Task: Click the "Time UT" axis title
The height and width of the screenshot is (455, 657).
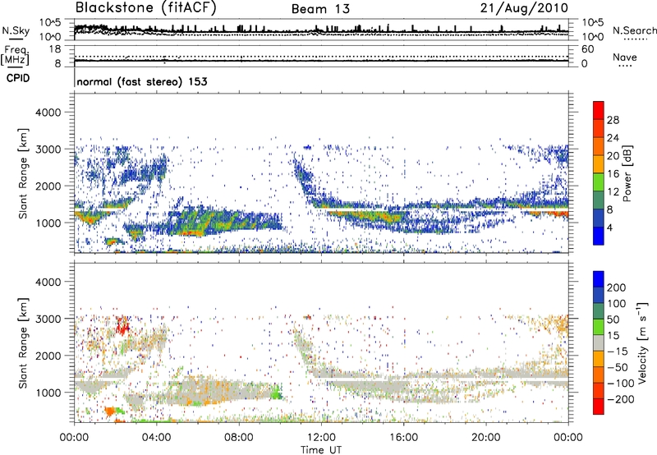Action: [321, 449]
